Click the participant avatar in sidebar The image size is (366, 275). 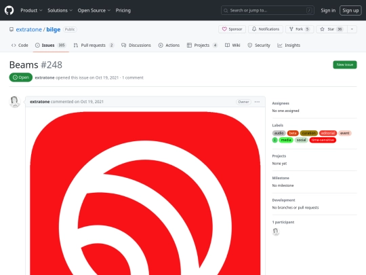click(276, 232)
